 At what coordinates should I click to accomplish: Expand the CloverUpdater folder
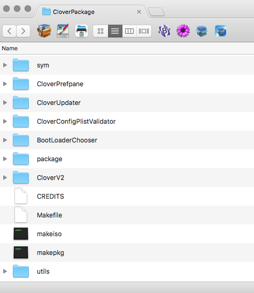click(5, 103)
